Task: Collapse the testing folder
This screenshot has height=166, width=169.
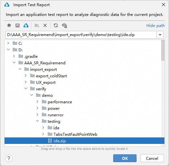Action: tap(37, 121)
